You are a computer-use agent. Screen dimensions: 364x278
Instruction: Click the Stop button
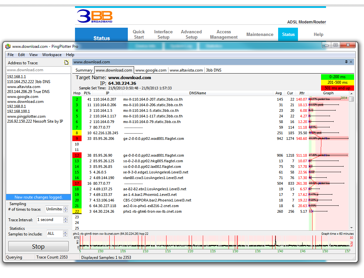(x=38, y=246)
